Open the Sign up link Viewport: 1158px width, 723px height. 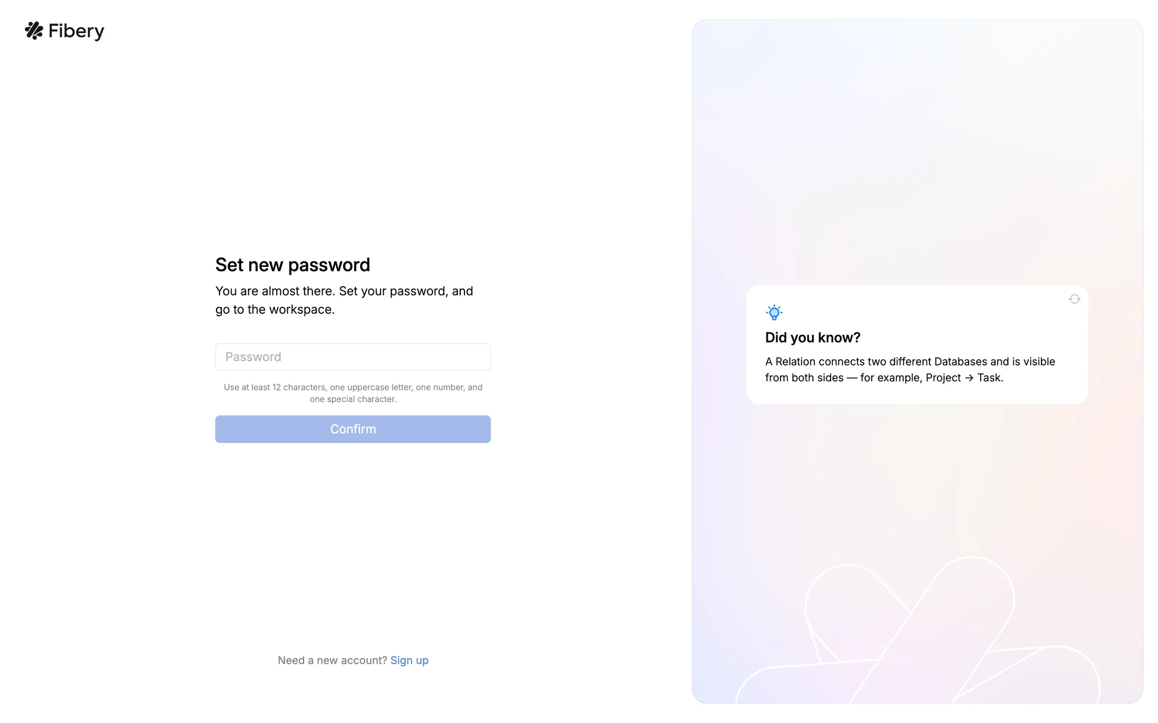(x=409, y=660)
